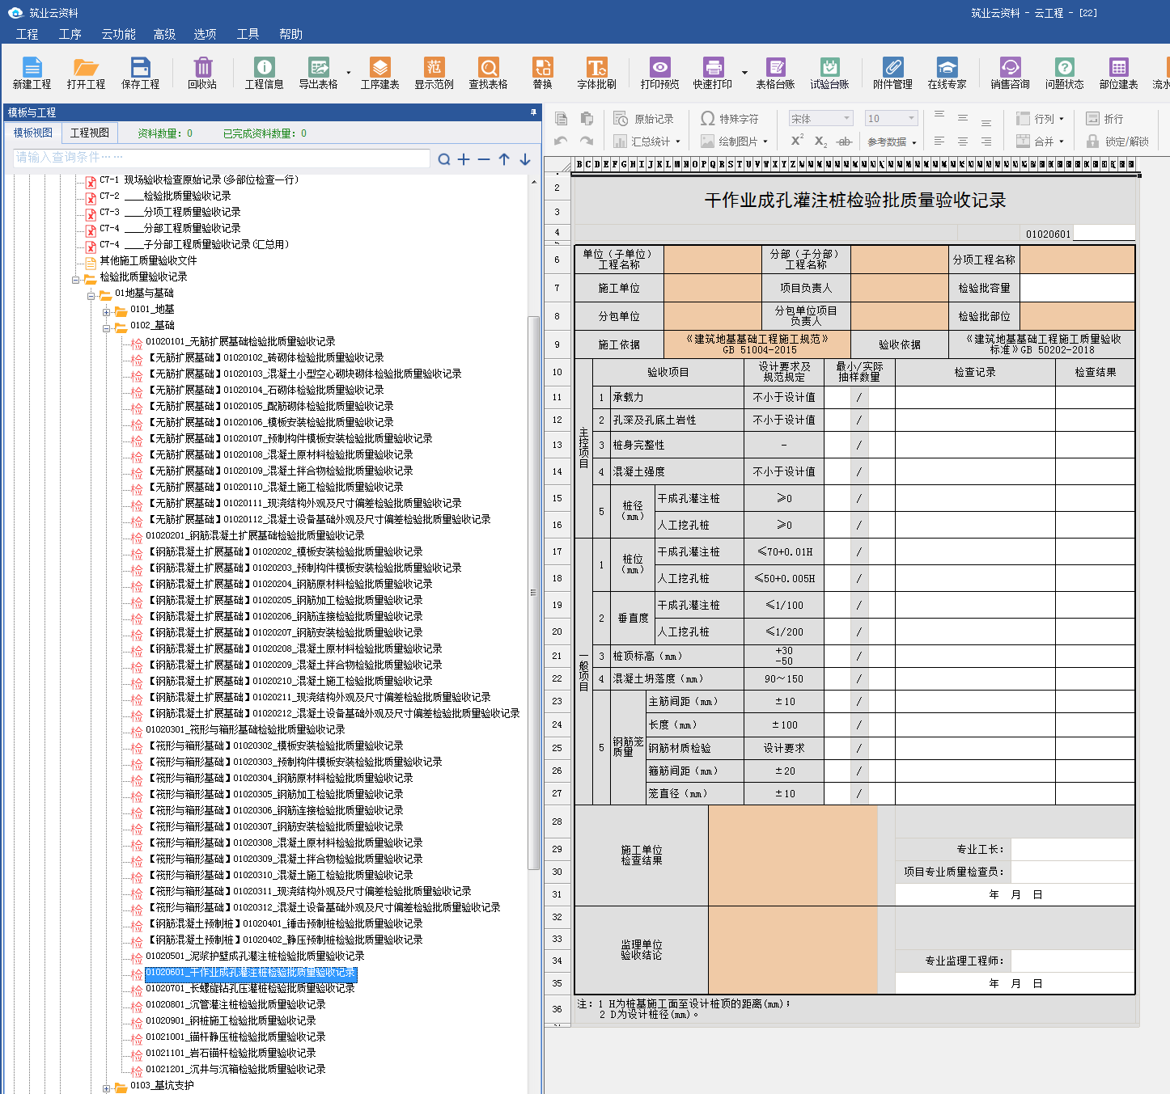Open 销售咨询 sales consultation
The height and width of the screenshot is (1094, 1170).
1011,73
